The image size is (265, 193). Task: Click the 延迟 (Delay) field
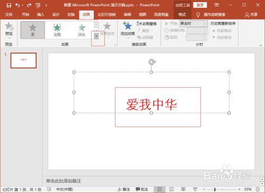(196, 37)
